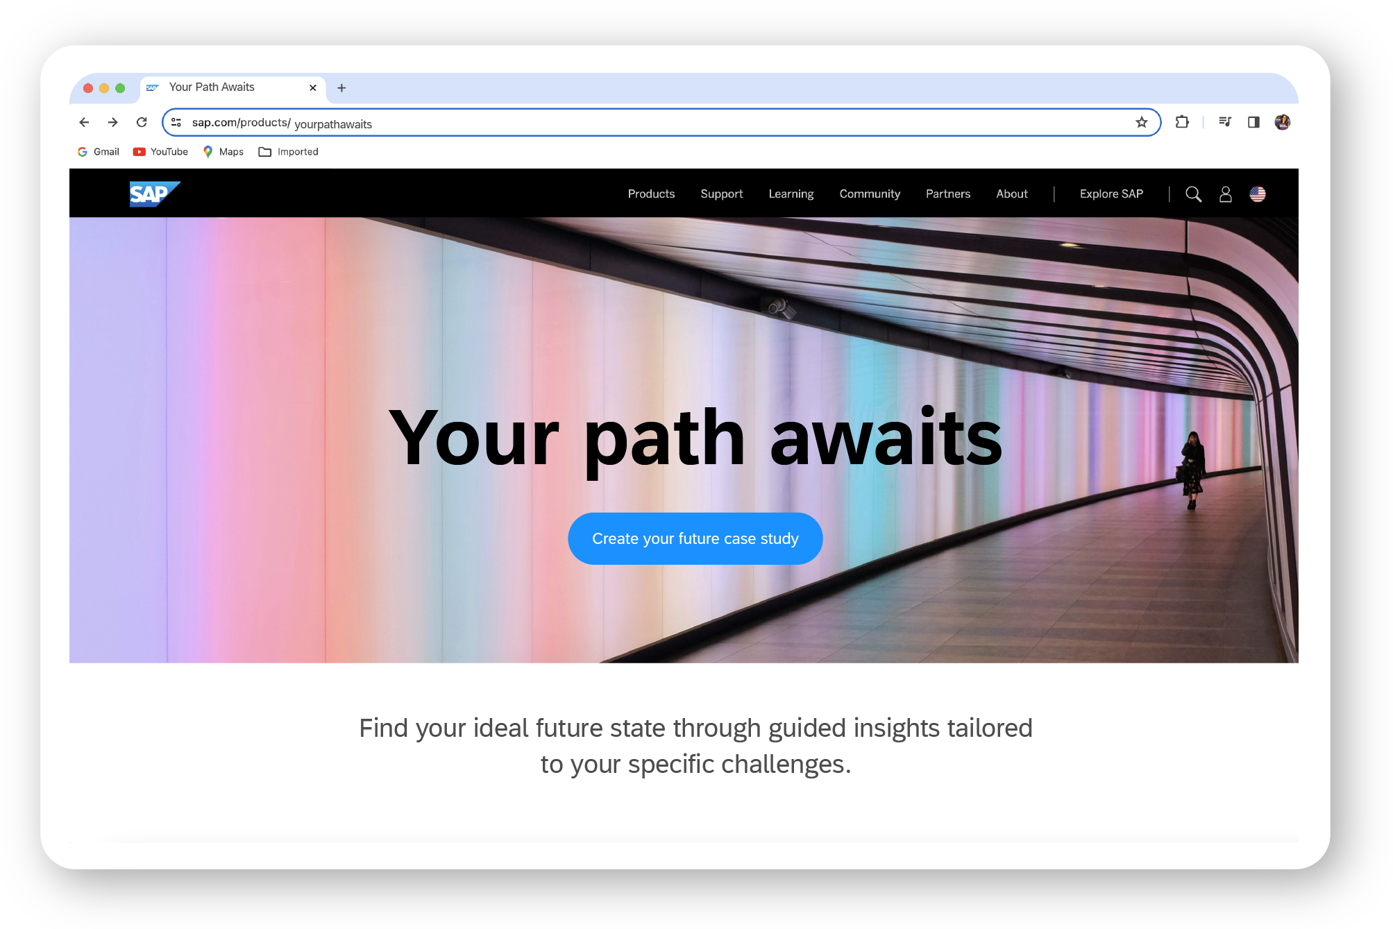
Task: Click Create your future case study
Action: (x=695, y=538)
